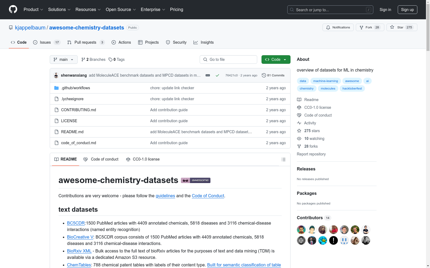Open the README.md file
Viewport: 430px width, 268px height.
(72, 132)
